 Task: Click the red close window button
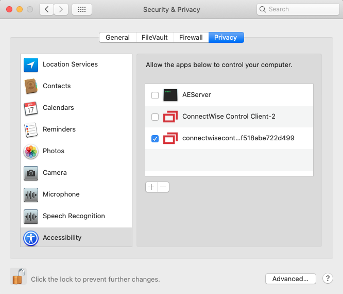pos(9,9)
